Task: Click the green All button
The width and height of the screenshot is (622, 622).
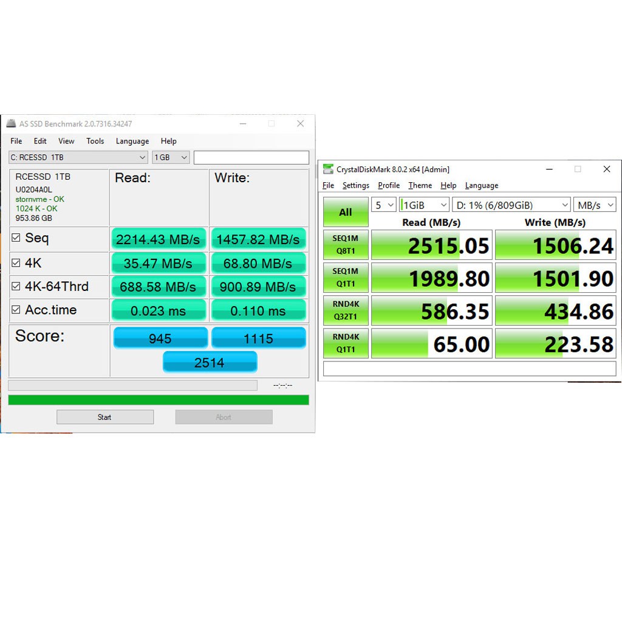Action: pos(346,212)
